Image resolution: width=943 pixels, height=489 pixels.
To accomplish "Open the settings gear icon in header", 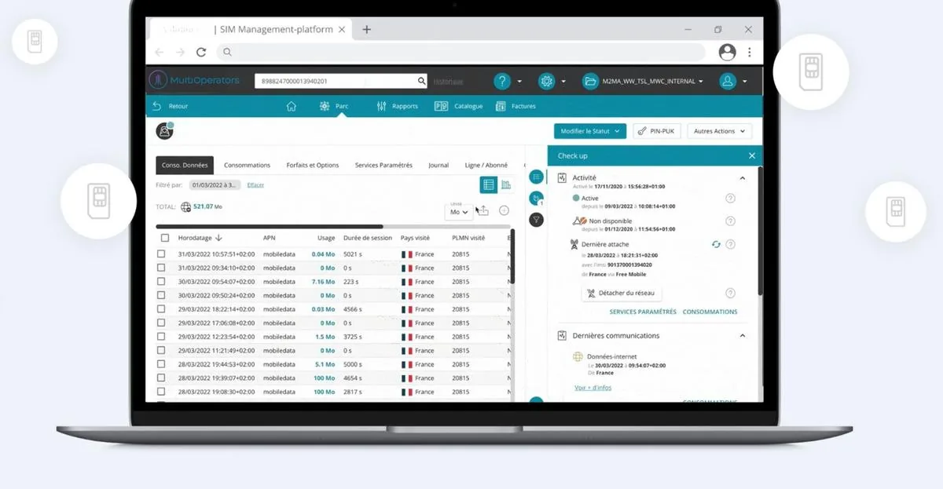I will pos(546,81).
